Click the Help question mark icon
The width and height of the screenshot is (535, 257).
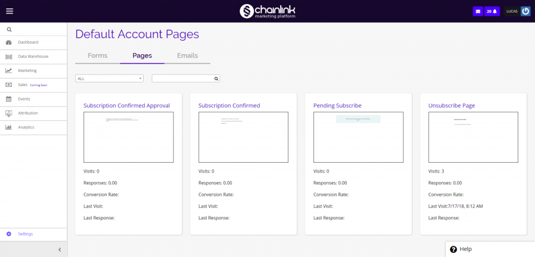[453, 249]
